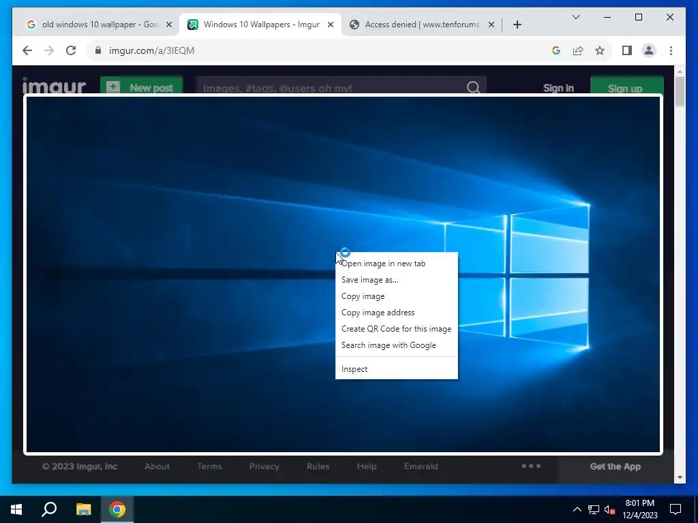Click the network tray icon
Image resolution: width=698 pixels, height=523 pixels.
click(x=594, y=509)
